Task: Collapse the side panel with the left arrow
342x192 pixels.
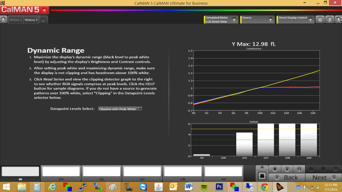Action: (339, 19)
